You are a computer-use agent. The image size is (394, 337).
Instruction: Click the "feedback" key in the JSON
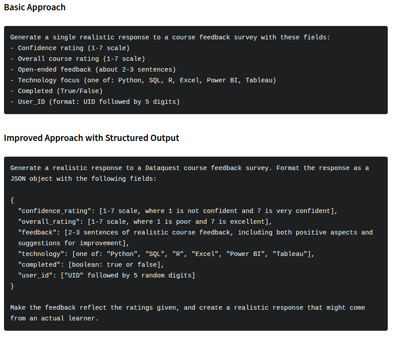tap(37, 233)
